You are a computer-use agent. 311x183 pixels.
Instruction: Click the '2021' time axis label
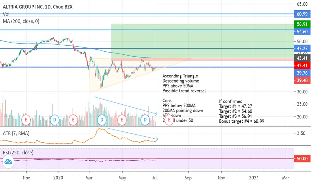click(254, 178)
